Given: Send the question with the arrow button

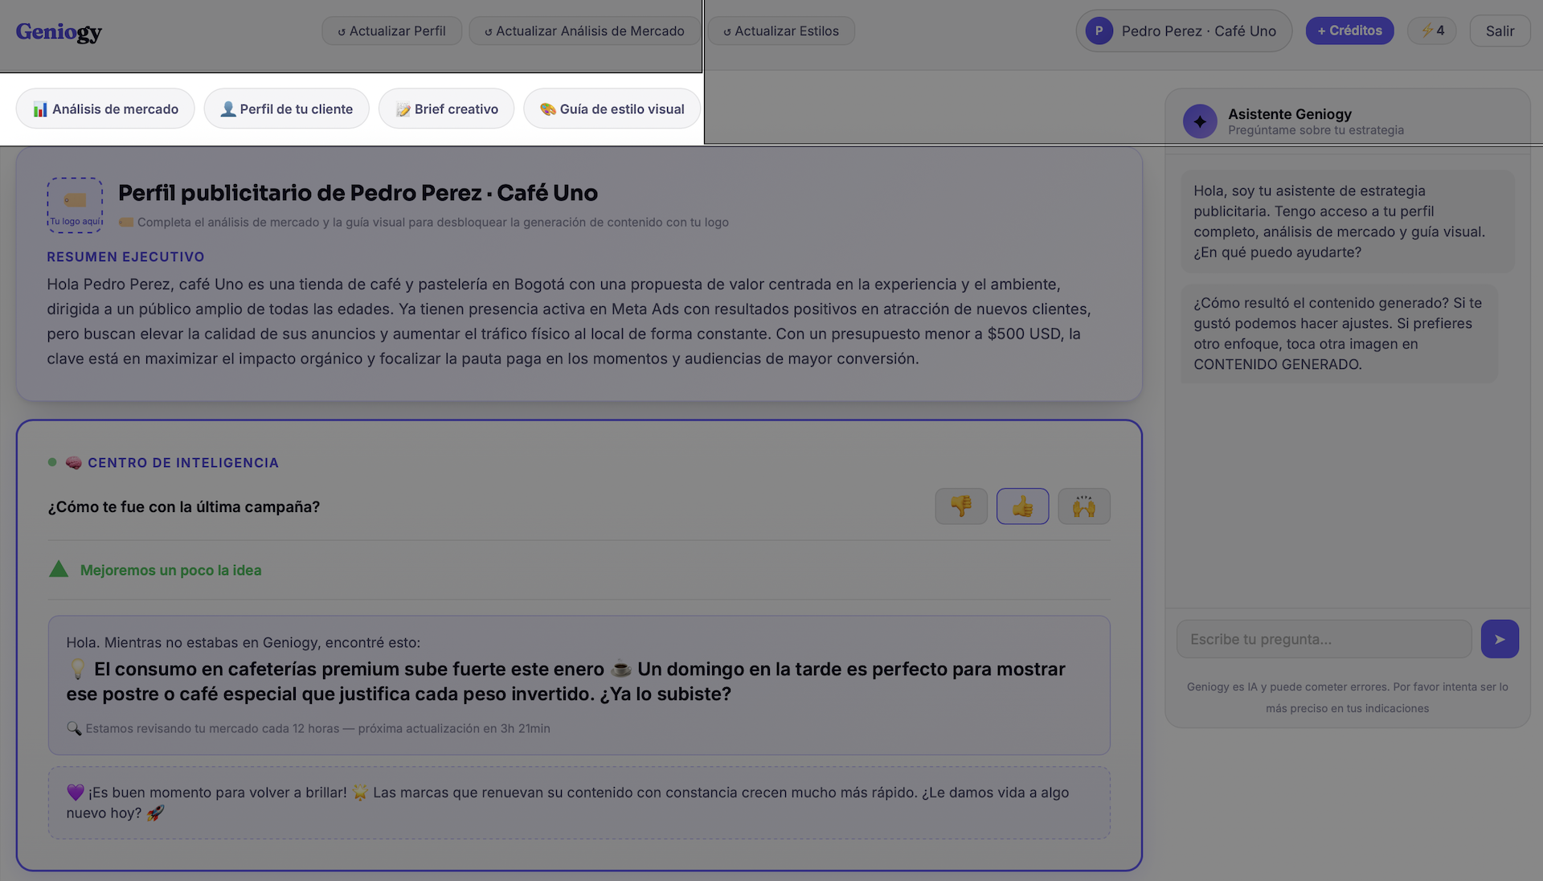Looking at the screenshot, I should (1500, 639).
